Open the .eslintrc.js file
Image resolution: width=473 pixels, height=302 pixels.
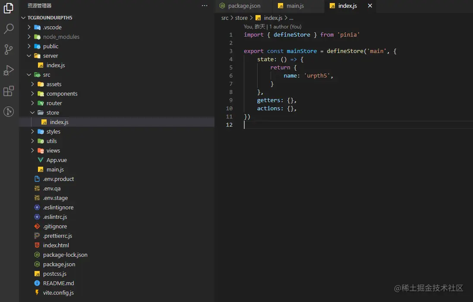pyautogui.click(x=55, y=217)
